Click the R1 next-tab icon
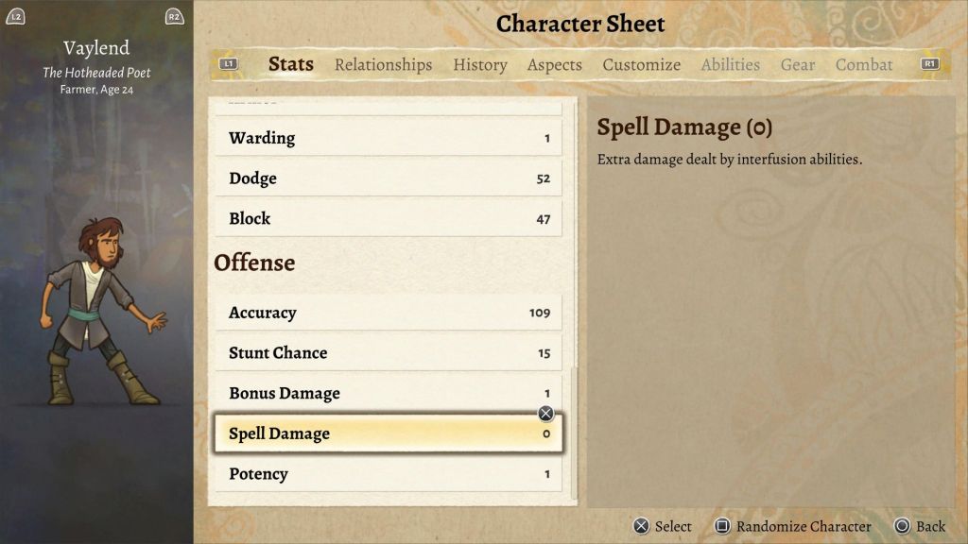The image size is (968, 544). click(929, 64)
